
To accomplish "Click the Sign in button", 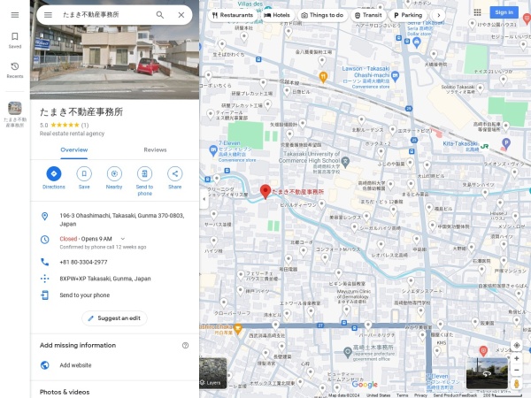I will point(504,12).
